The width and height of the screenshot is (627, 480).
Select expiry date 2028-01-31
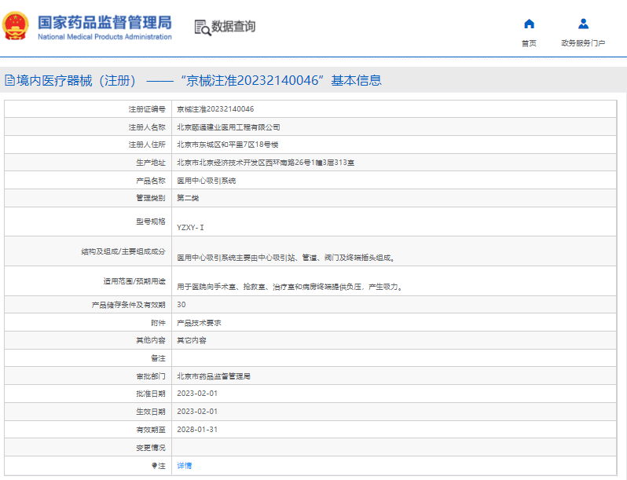197,430
